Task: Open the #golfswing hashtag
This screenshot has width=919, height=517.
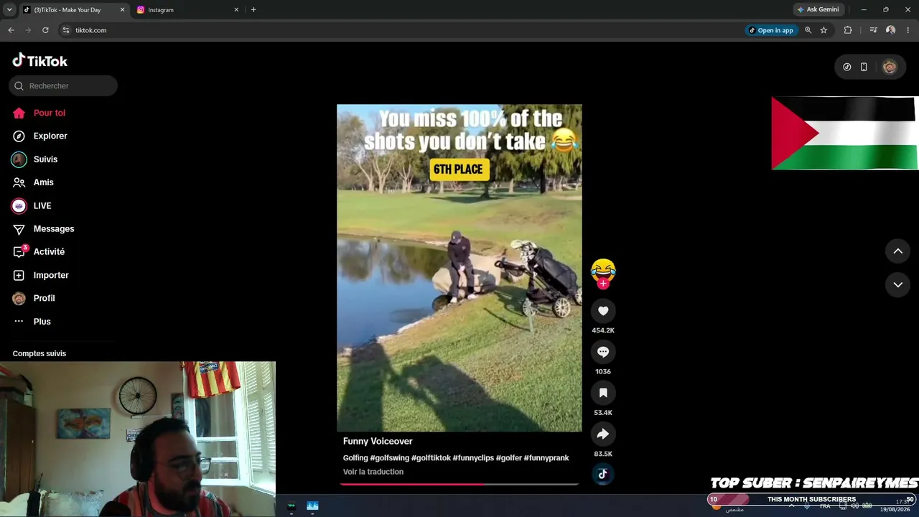Action: coord(390,458)
